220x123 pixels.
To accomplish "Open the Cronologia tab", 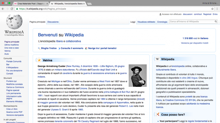I will (162, 22).
